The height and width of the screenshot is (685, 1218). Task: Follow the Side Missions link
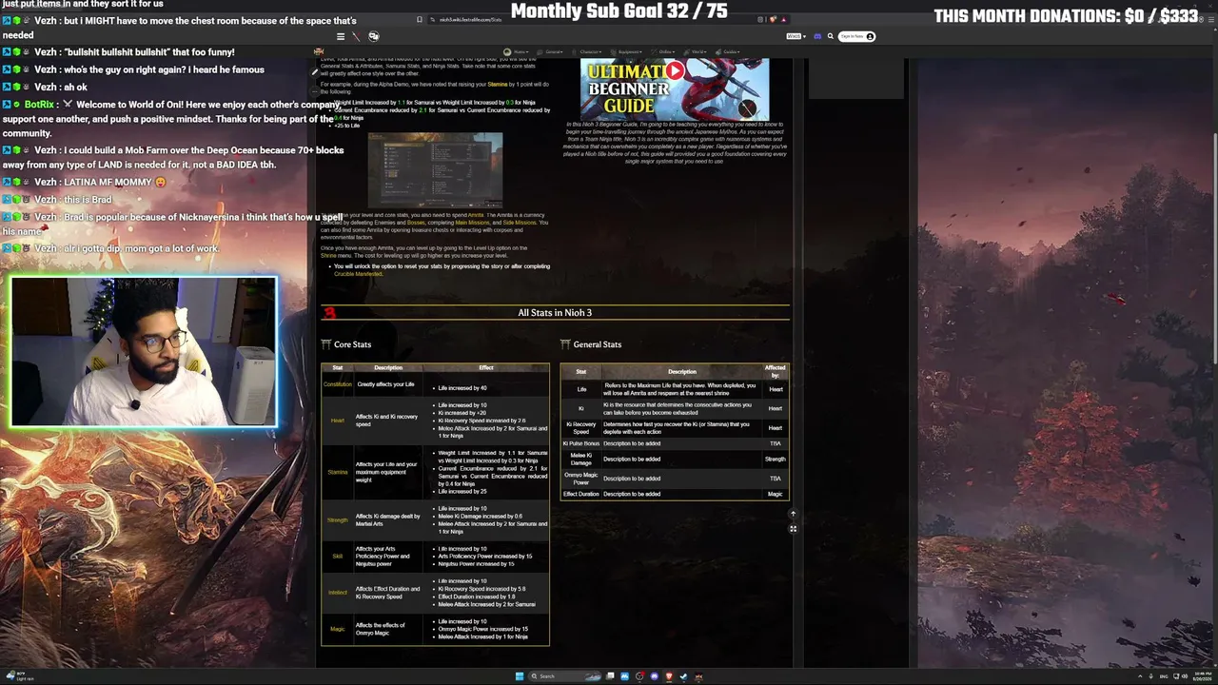[x=520, y=223]
